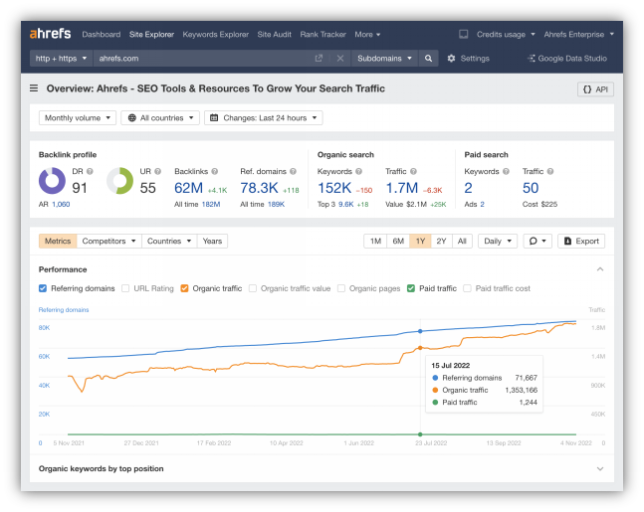The width and height of the screenshot is (644, 512).
Task: Uncheck Paid traffic checkbox
Action: [411, 288]
